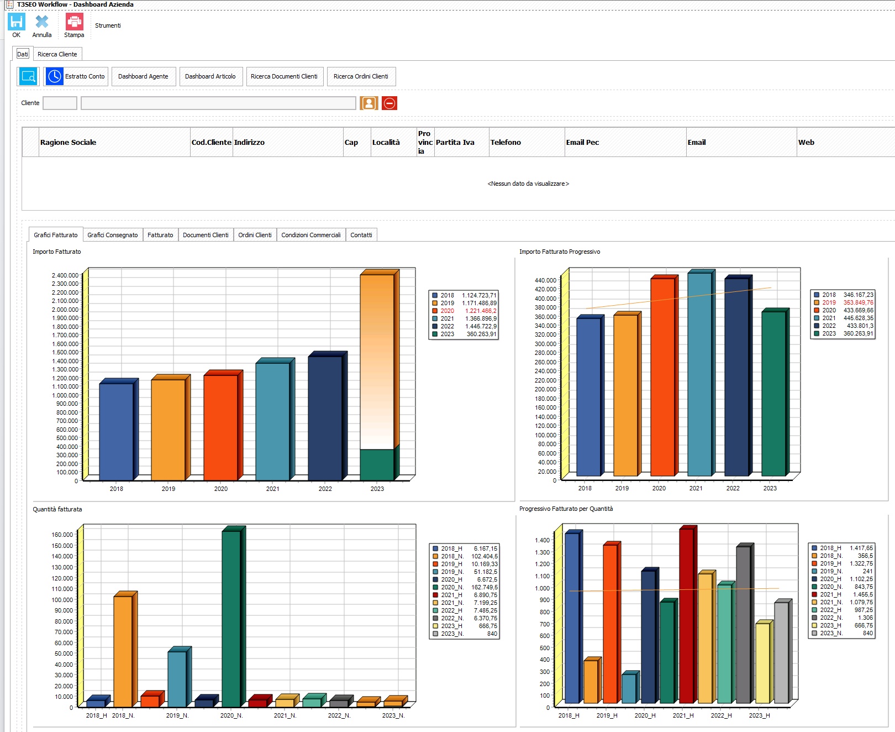Click Ricerca Documenti Clienti button
The image size is (895, 732).
point(284,76)
